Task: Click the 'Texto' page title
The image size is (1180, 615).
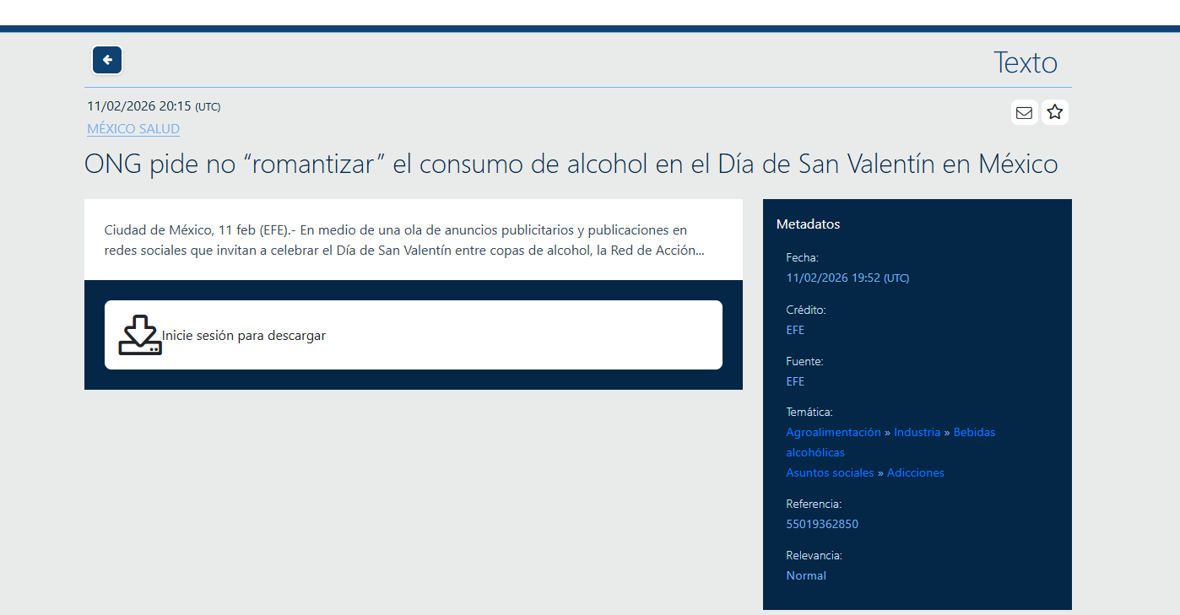Action: [1025, 62]
